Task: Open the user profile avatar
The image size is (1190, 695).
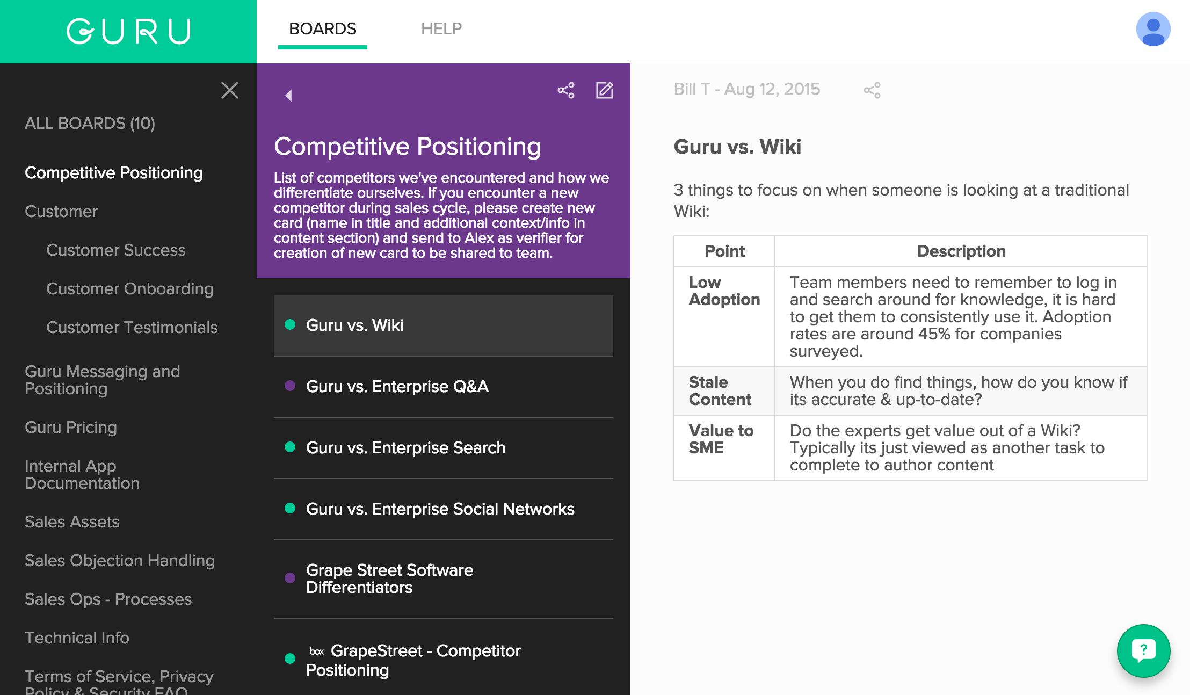Action: coord(1153,29)
